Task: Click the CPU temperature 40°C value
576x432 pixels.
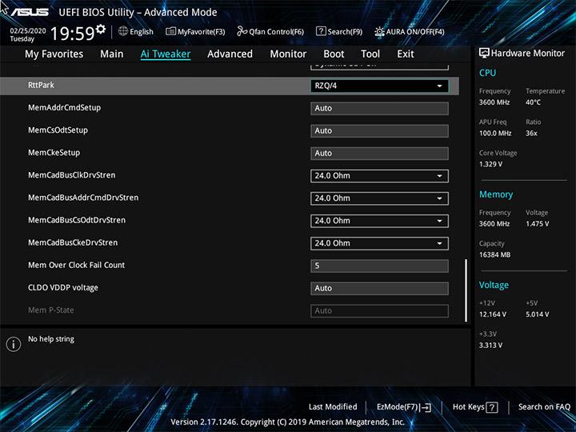Action: [533, 102]
